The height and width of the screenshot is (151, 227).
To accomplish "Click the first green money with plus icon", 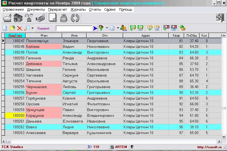I will [133, 28].
